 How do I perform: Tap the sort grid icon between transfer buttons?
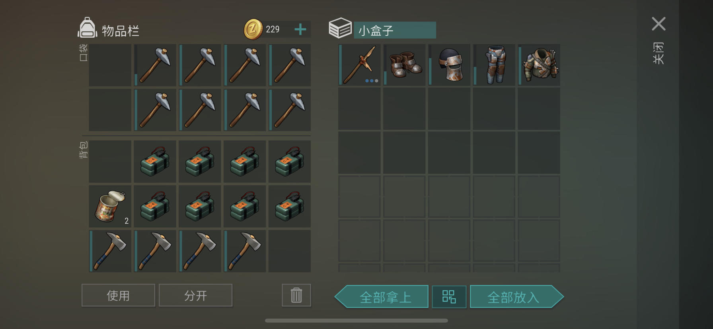point(449,297)
